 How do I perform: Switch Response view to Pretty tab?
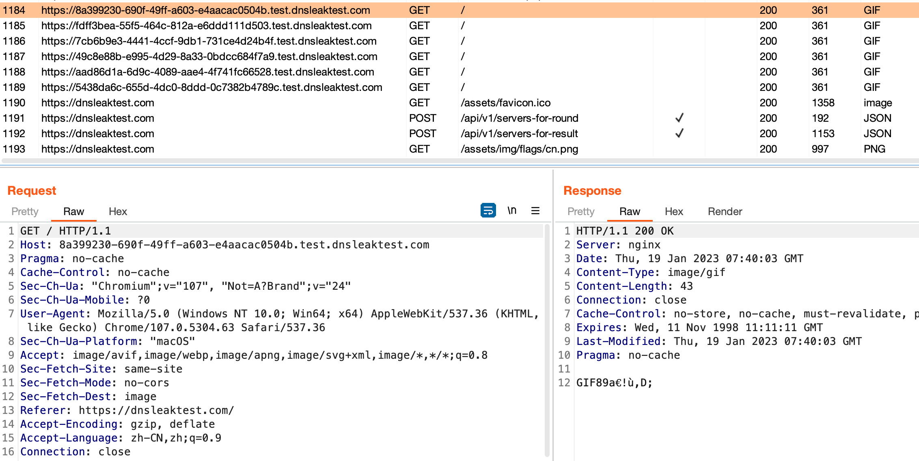[580, 211]
